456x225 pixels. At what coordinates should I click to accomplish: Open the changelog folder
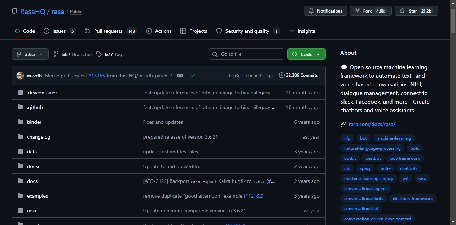pos(39,137)
